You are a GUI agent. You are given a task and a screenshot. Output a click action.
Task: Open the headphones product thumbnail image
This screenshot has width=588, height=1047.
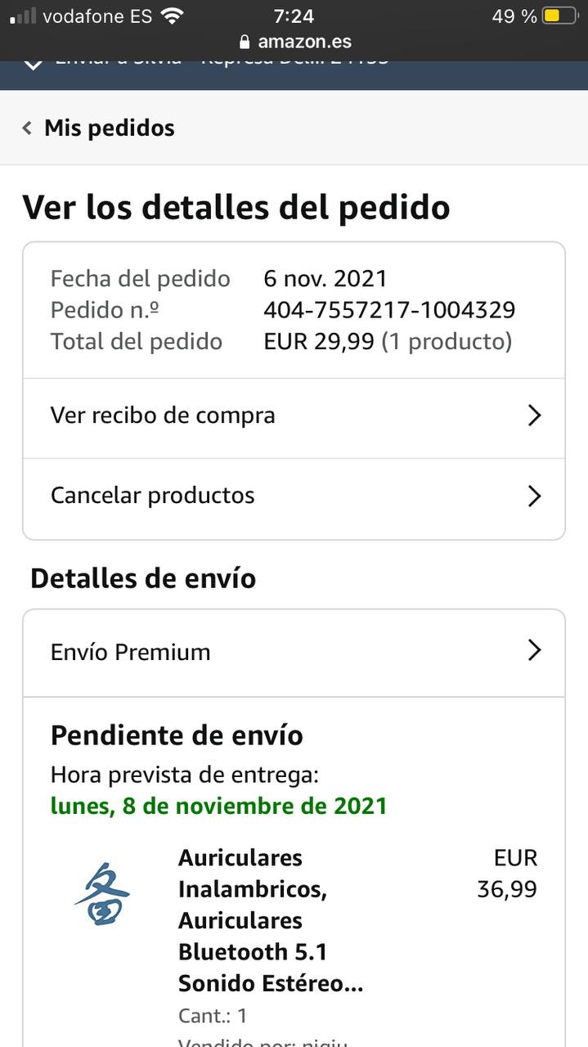click(x=102, y=893)
